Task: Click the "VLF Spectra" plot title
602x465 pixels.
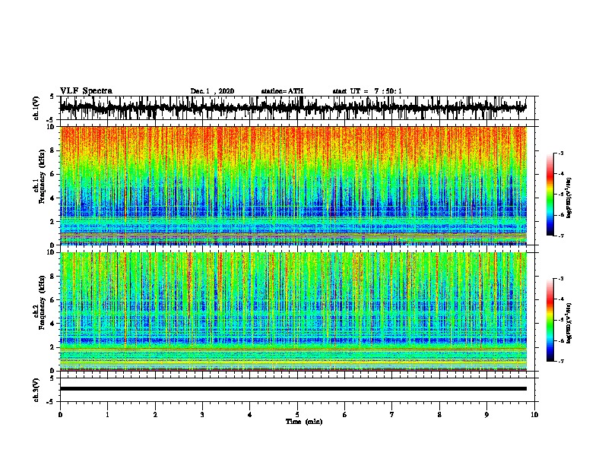Action: click(x=86, y=91)
